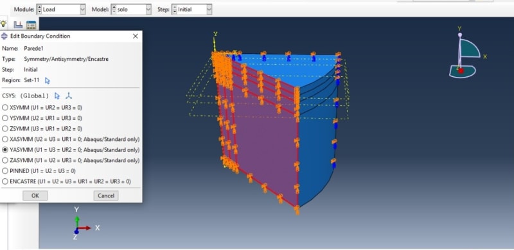Click the light bulb hint icon

point(3,24)
